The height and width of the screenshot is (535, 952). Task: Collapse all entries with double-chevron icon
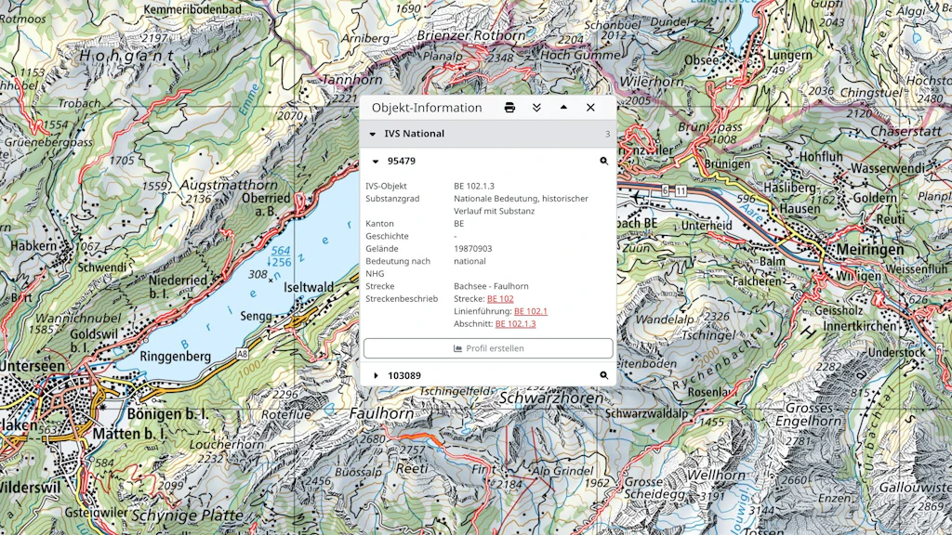536,108
